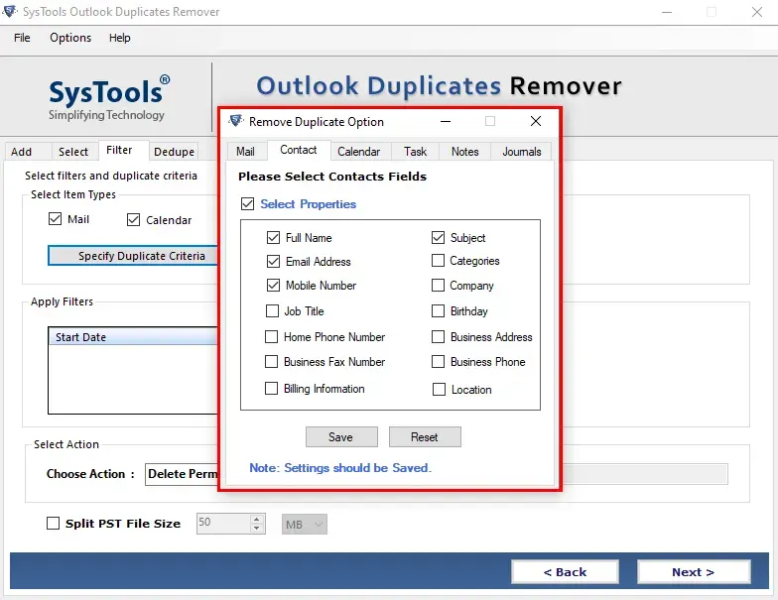Image resolution: width=778 pixels, height=600 pixels.
Task: Enable the Business Address checkbox
Action: (x=438, y=337)
